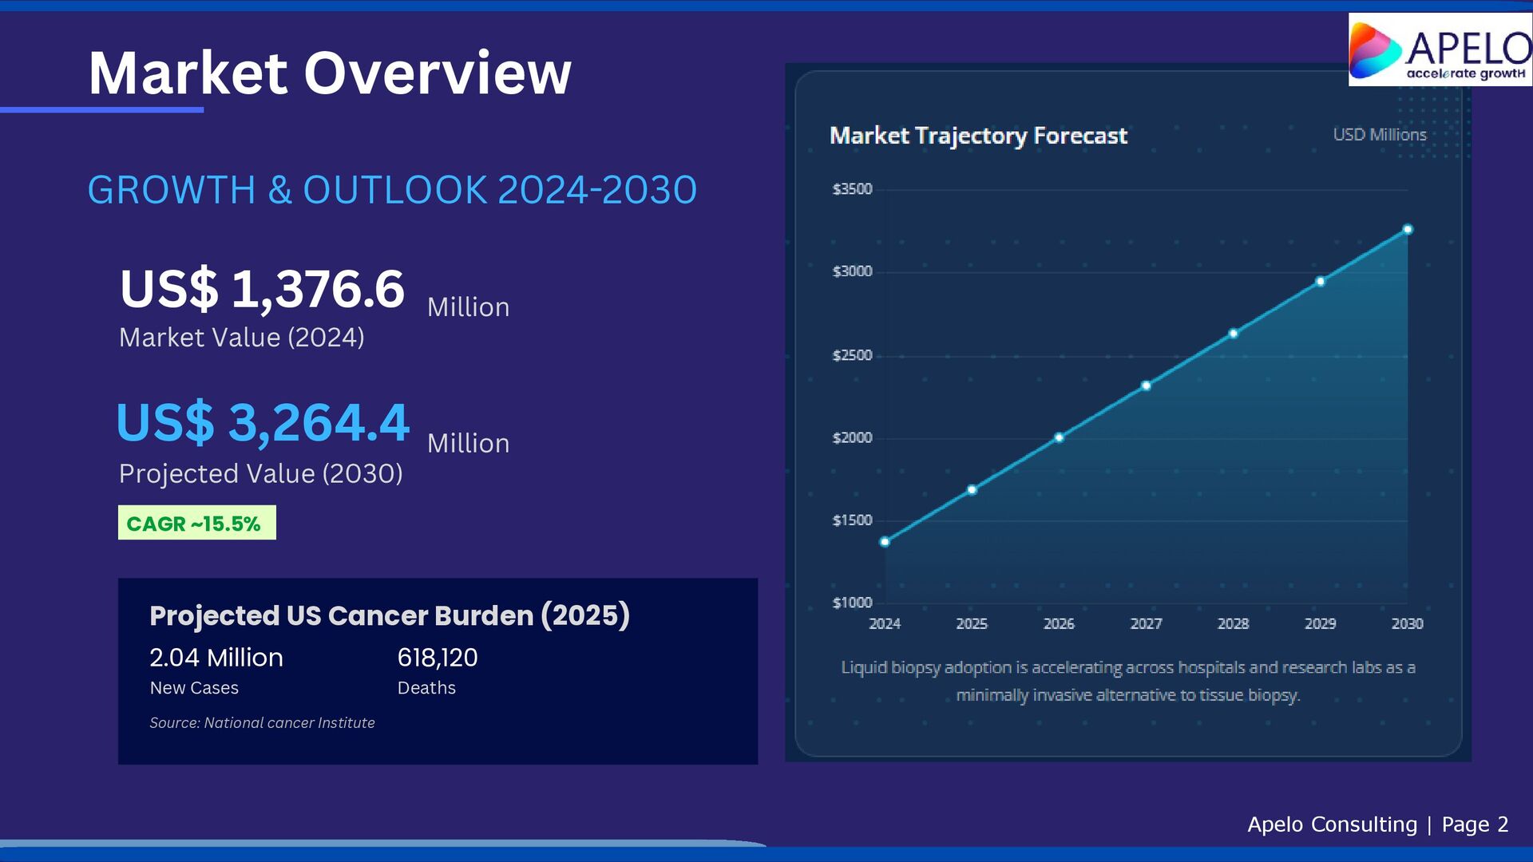Select the US$ 3,264.4 projected value figure
The width and height of the screenshot is (1533, 862).
coord(263,422)
